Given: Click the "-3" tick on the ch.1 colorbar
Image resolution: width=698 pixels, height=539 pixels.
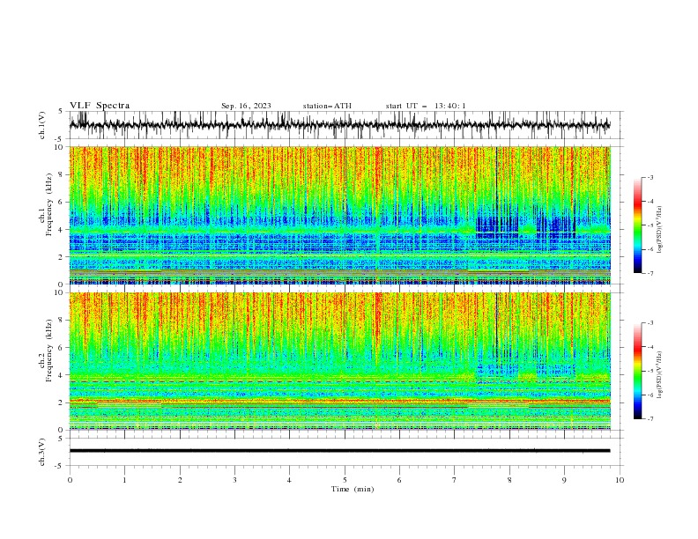Looking at the screenshot, I should pyautogui.click(x=650, y=177).
